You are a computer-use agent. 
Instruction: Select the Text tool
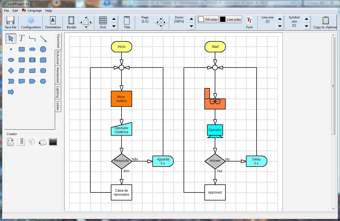(x=22, y=38)
